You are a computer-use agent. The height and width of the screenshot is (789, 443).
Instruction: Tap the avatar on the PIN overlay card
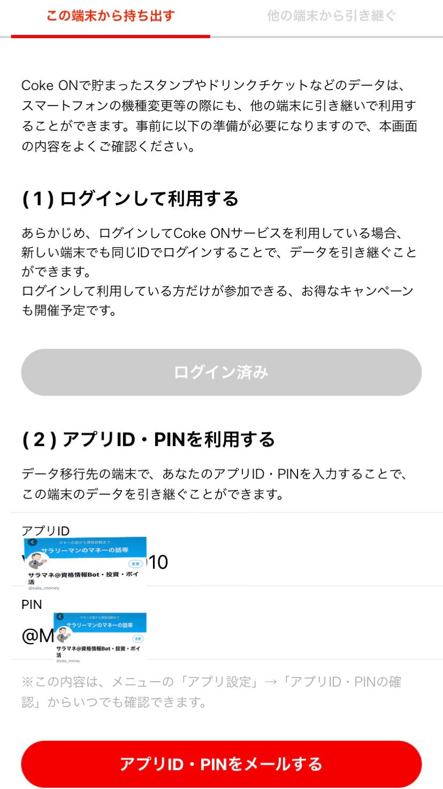65,635
